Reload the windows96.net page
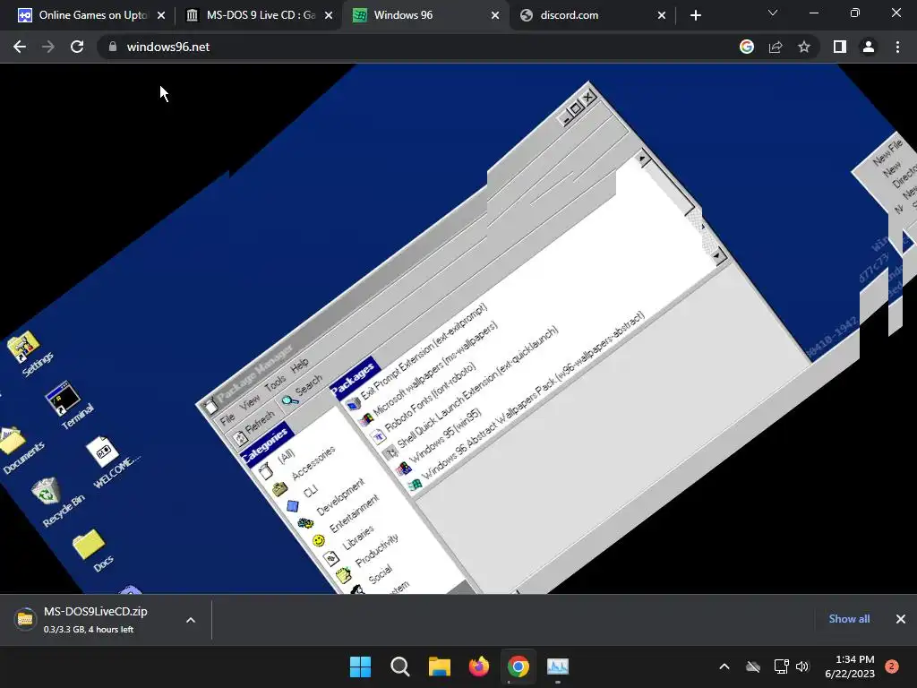This screenshot has height=688, width=917. (77, 47)
